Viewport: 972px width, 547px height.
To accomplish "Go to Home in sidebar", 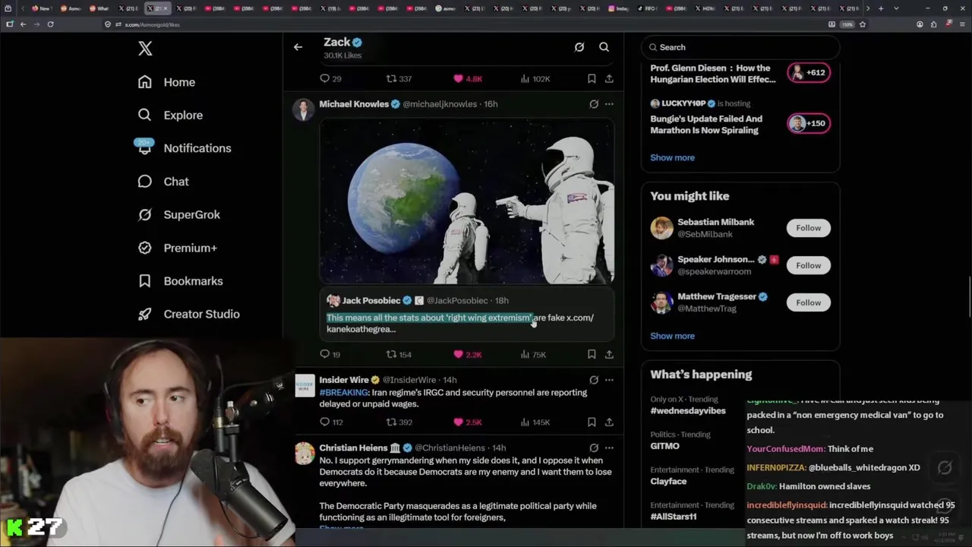I will tap(179, 82).
